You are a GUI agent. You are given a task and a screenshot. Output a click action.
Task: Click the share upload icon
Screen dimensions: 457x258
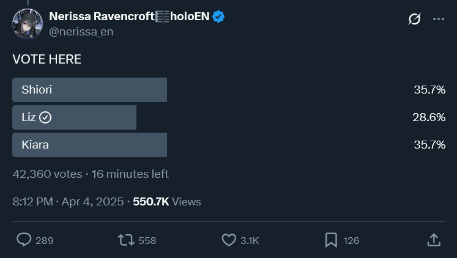click(x=434, y=240)
